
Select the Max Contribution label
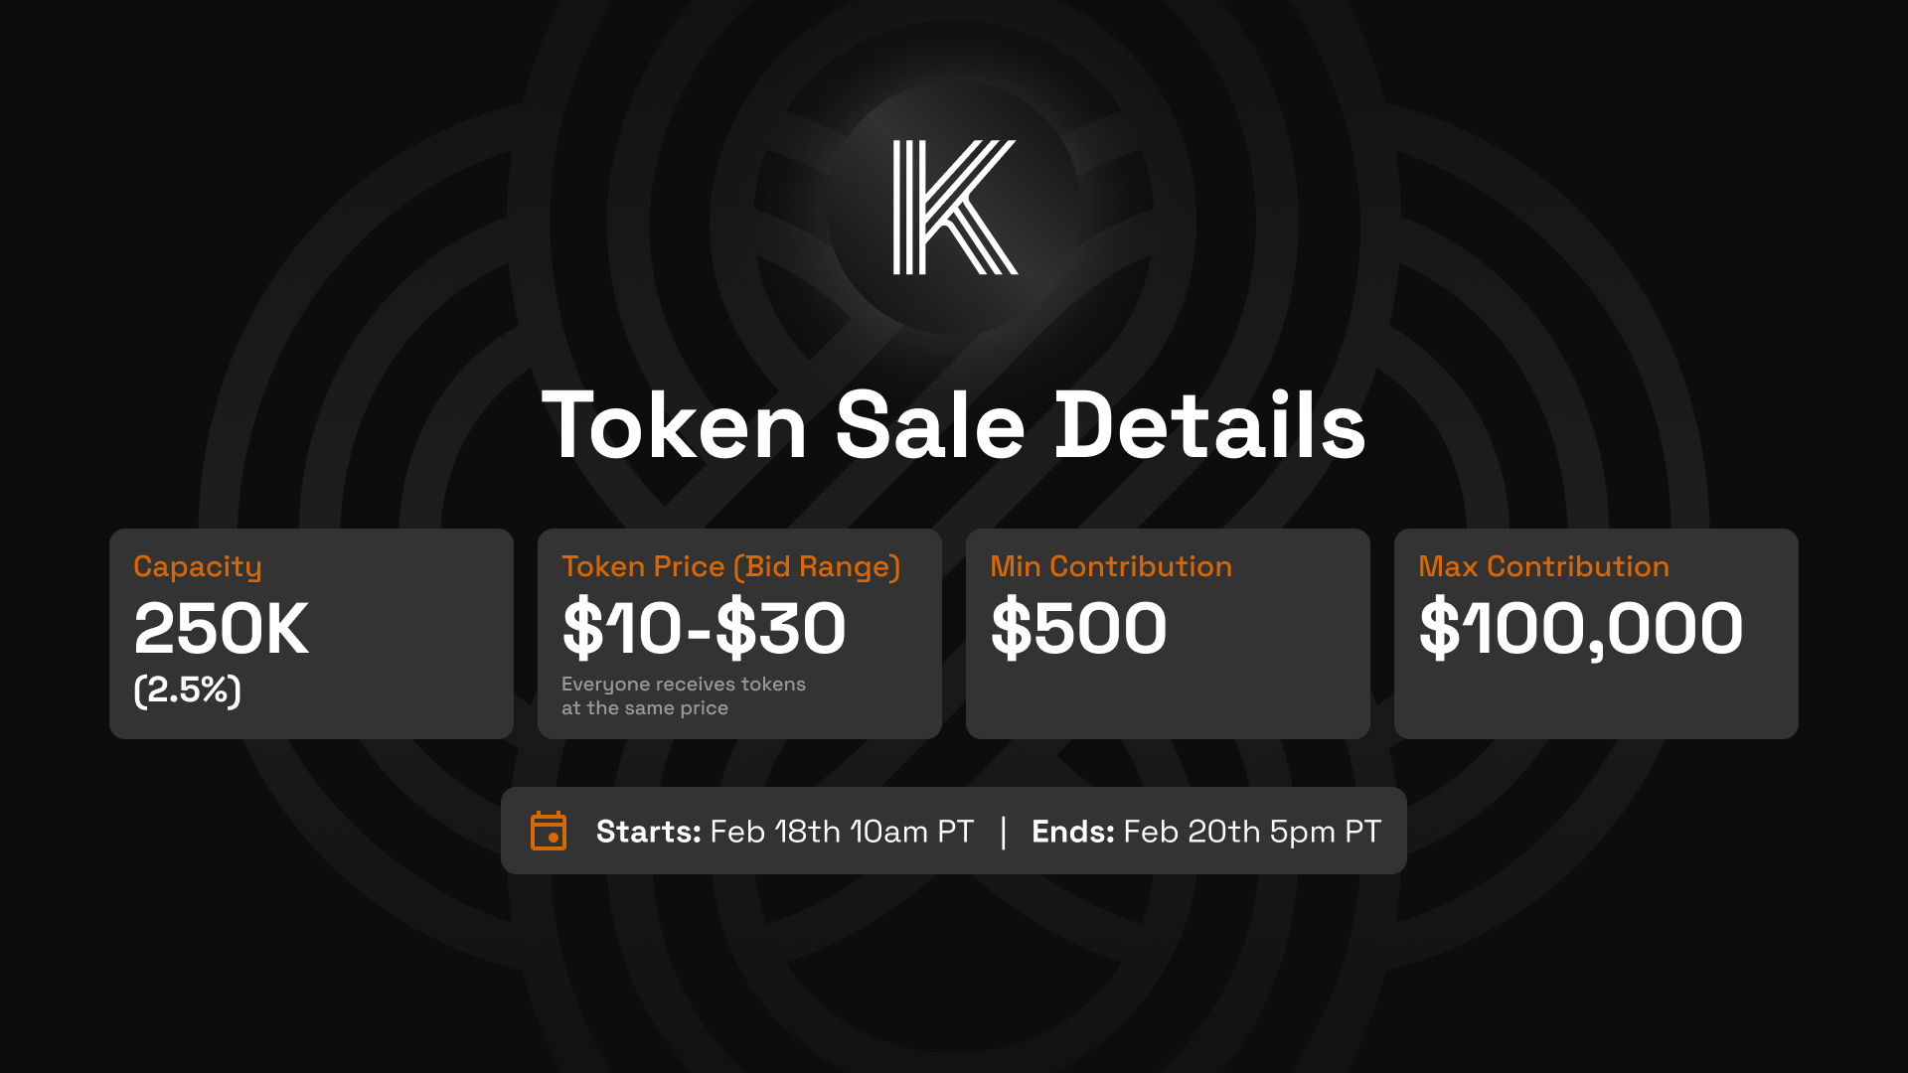(x=1543, y=566)
